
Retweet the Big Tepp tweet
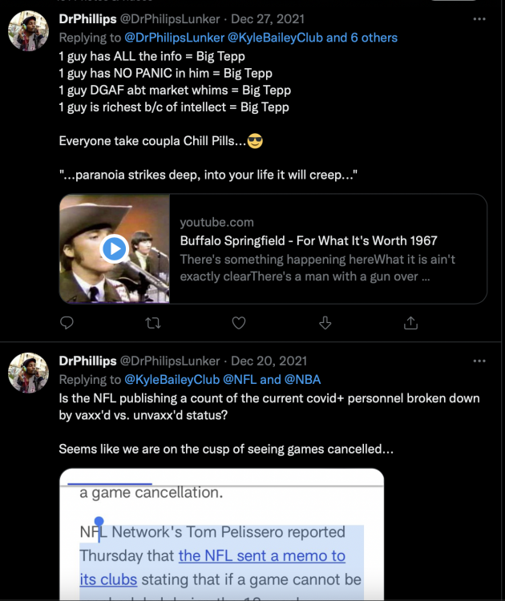click(153, 322)
